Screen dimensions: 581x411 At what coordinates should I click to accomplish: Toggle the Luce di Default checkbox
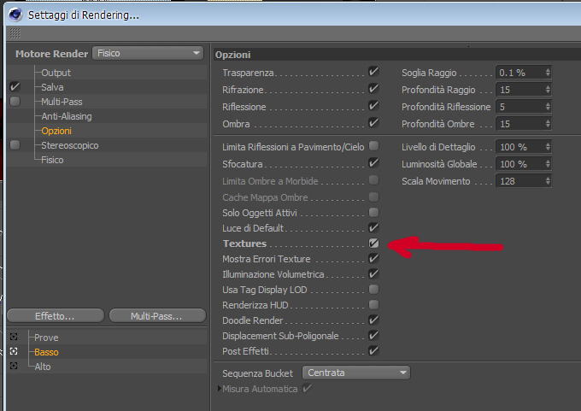point(373,227)
